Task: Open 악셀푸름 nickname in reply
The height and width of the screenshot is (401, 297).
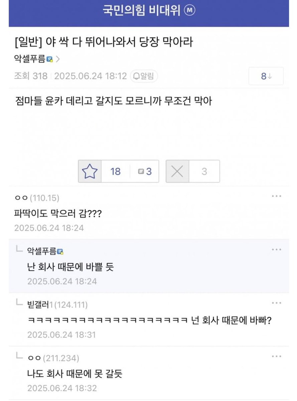Action: [42, 252]
